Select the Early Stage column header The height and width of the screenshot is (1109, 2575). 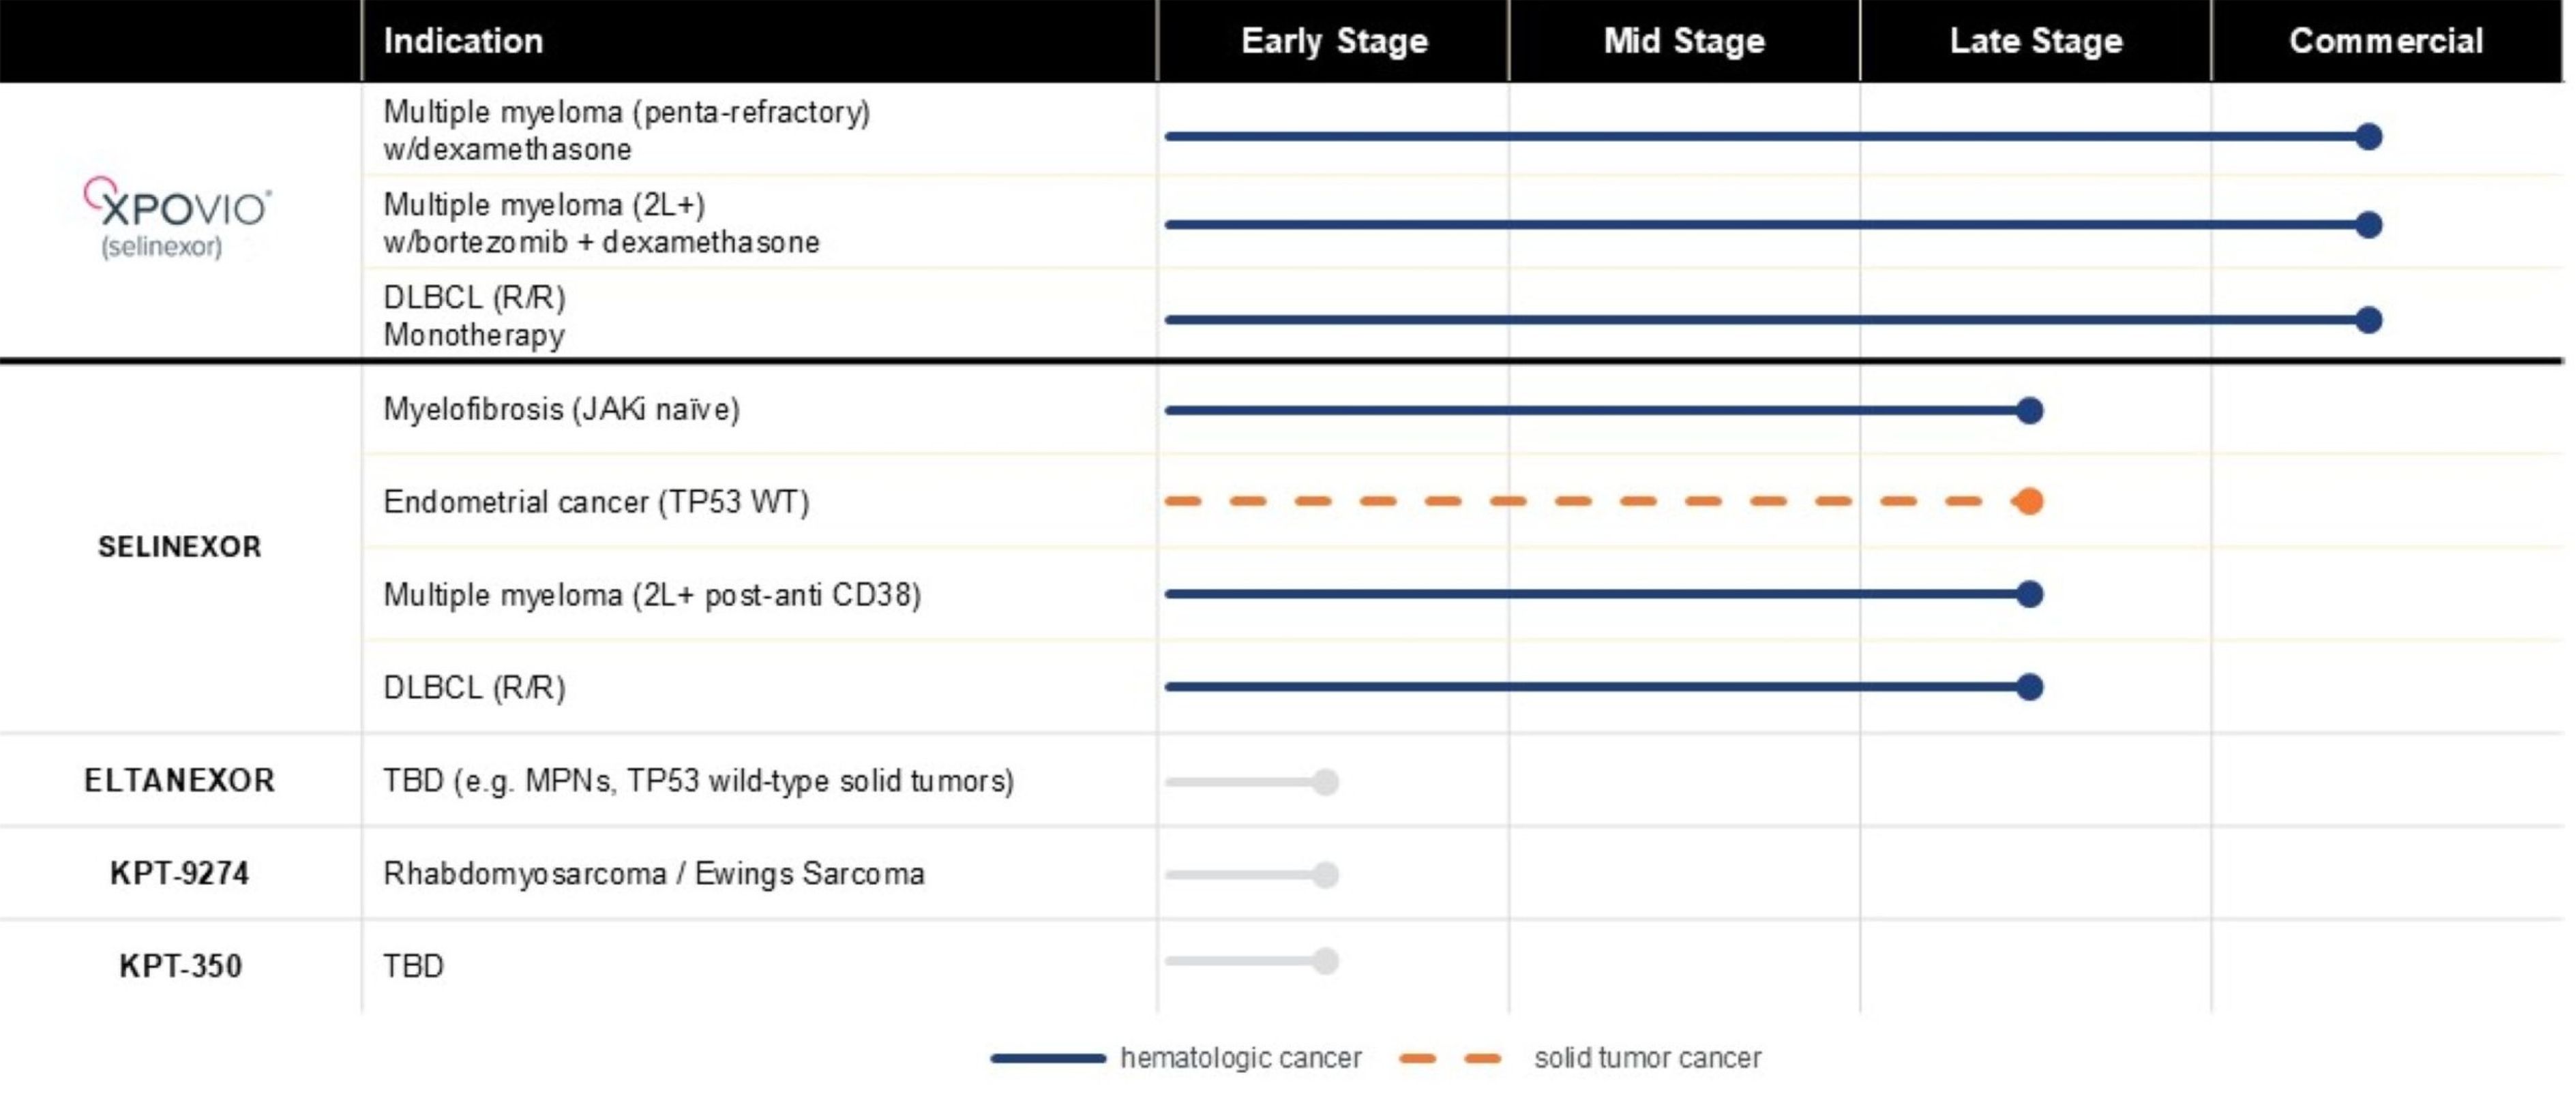[x=1333, y=41]
